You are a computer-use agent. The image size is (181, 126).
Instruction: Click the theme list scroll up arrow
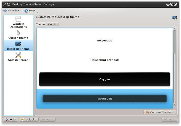tap(175, 29)
